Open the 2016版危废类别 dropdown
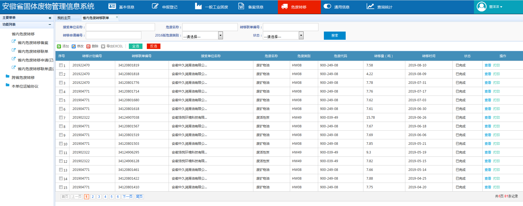The image size is (523, 206). point(220,35)
